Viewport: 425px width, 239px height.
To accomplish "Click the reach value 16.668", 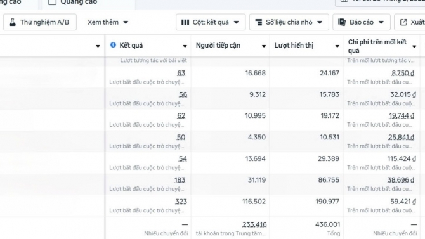I will pos(256,73).
